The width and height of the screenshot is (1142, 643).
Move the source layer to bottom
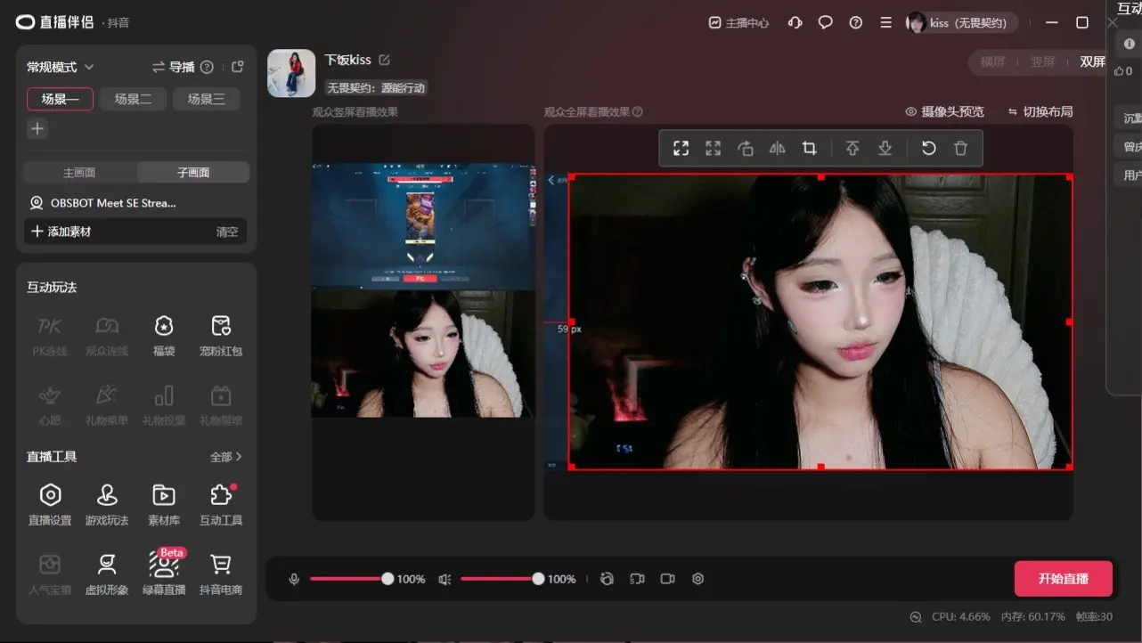(885, 149)
